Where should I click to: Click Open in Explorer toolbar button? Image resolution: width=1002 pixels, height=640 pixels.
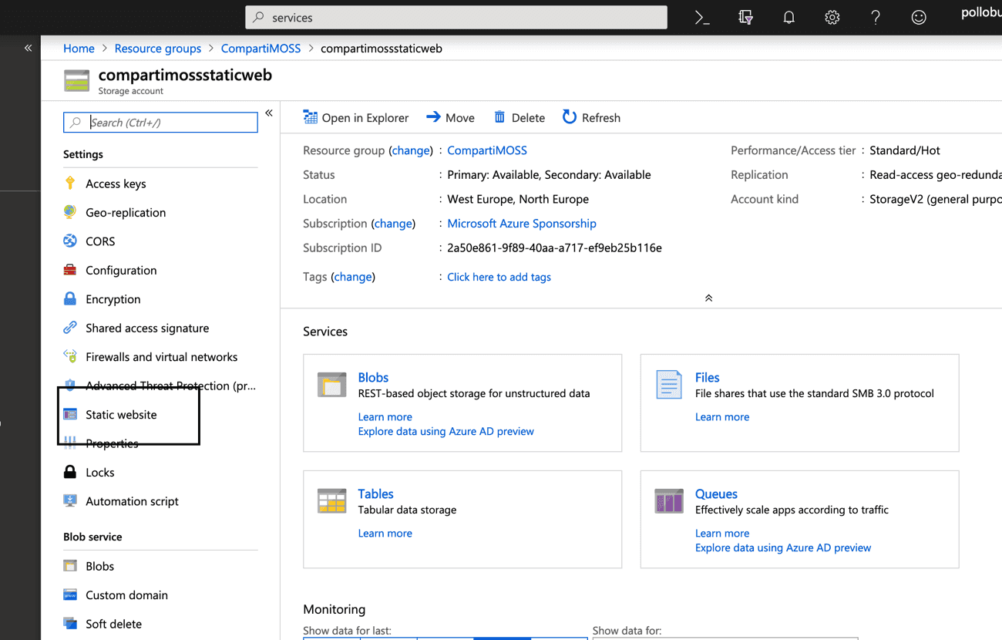(356, 117)
